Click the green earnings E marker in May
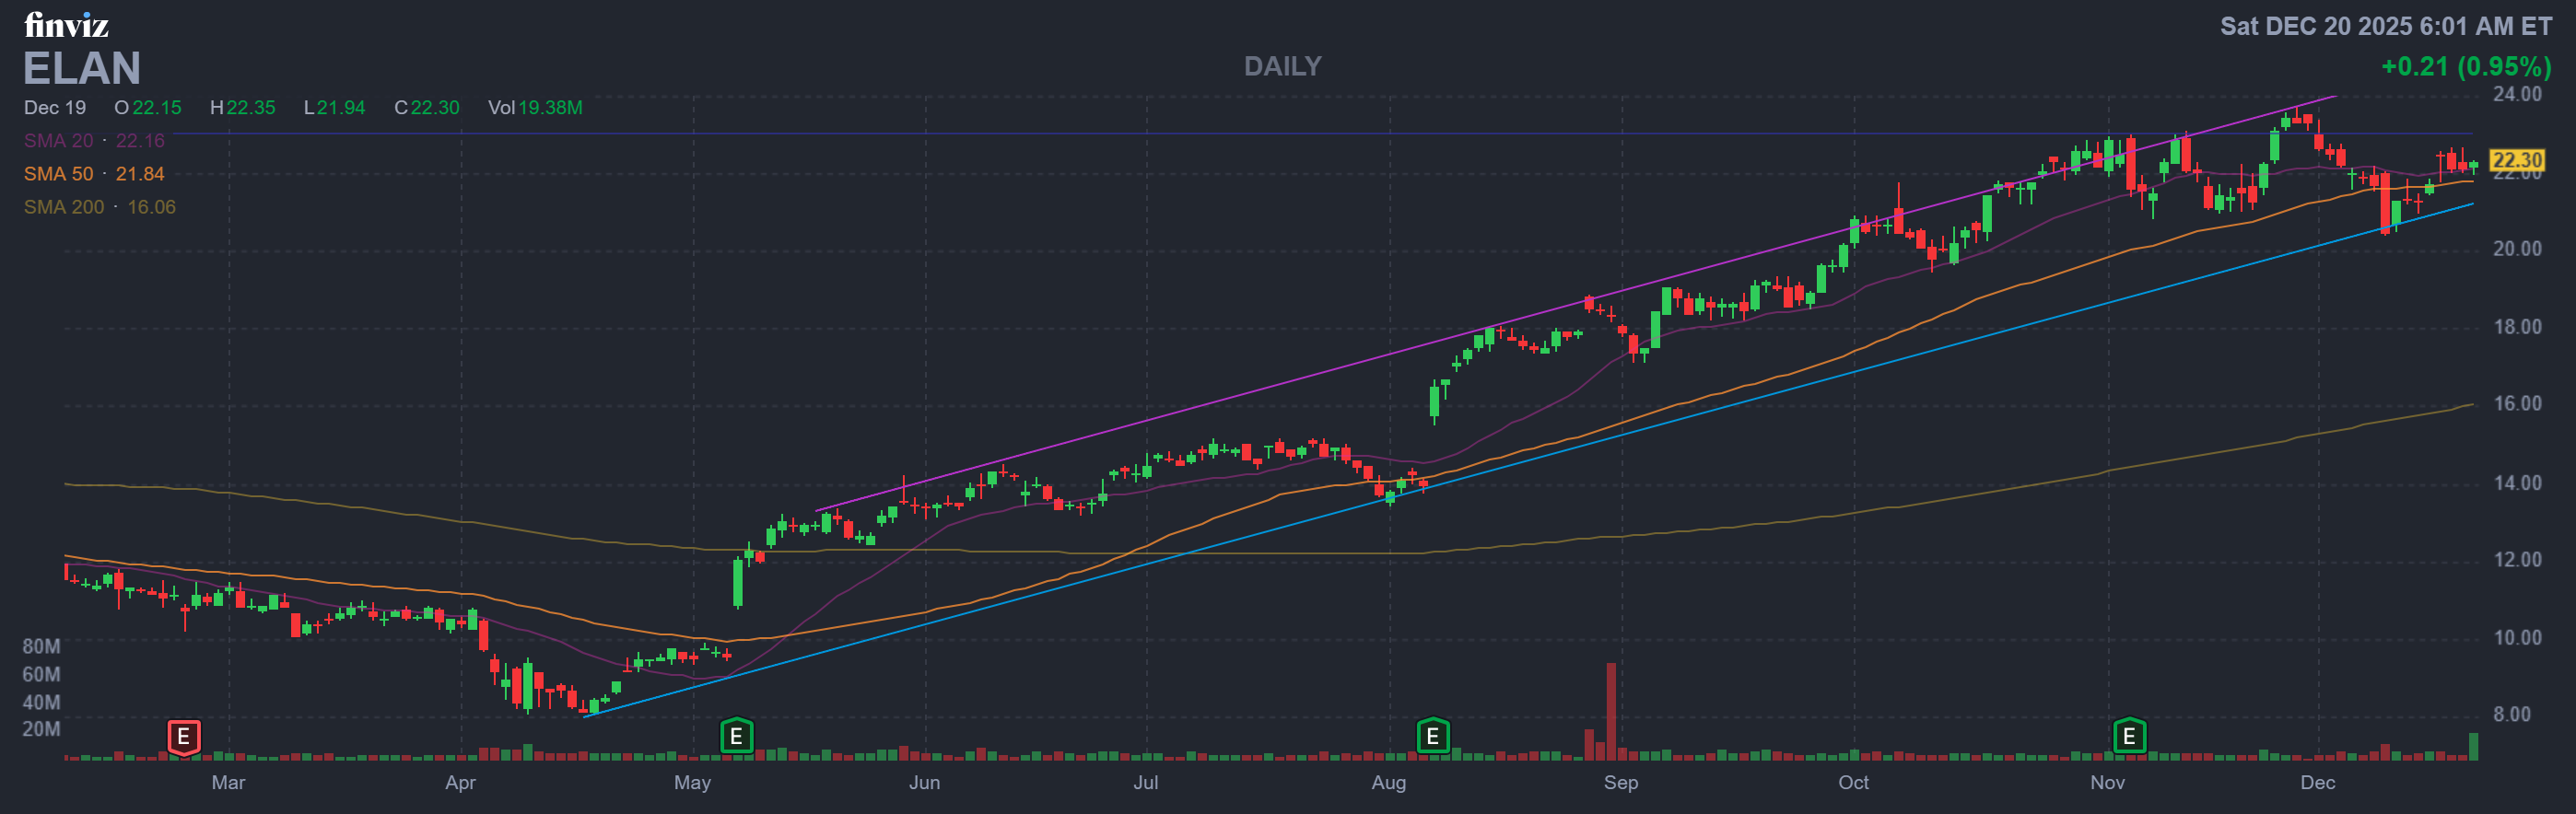Image resolution: width=2576 pixels, height=814 pixels. click(x=736, y=737)
